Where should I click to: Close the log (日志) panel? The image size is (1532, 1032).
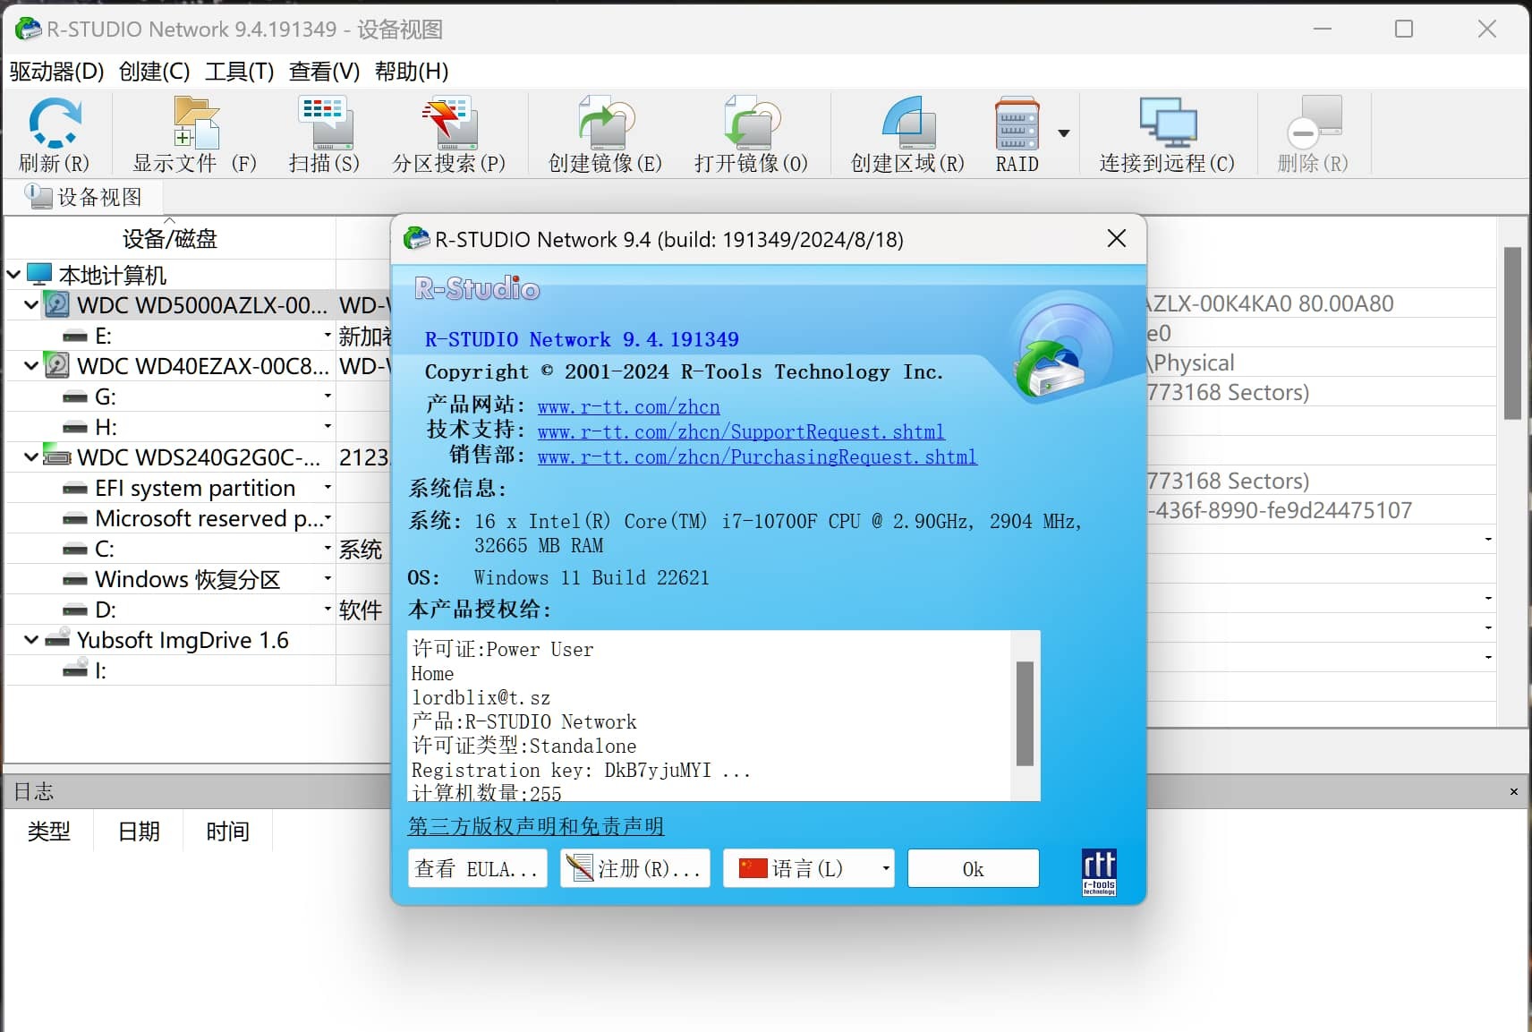point(1514,791)
